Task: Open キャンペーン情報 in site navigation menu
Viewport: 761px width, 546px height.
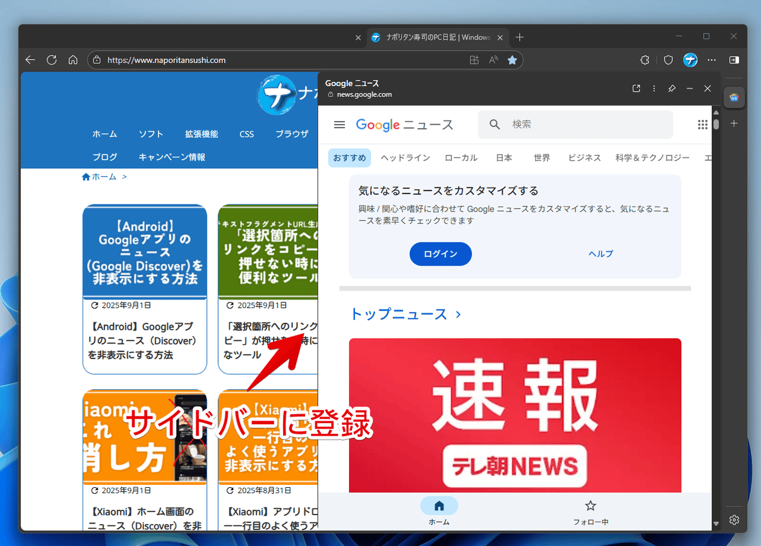Action: click(172, 157)
